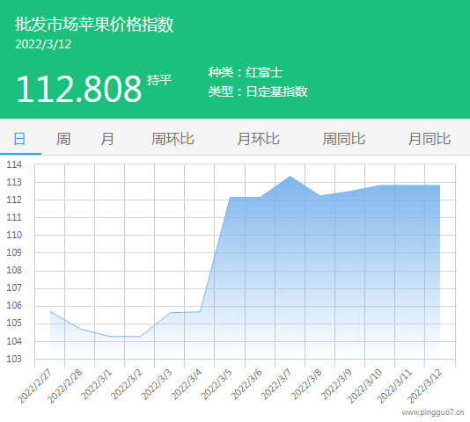Switch to the 日 daily tab
470x422 pixels.
pyautogui.click(x=19, y=139)
